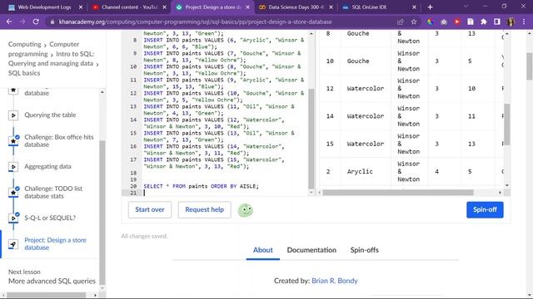Open the SQL basics breadcrumb link

click(x=24, y=73)
